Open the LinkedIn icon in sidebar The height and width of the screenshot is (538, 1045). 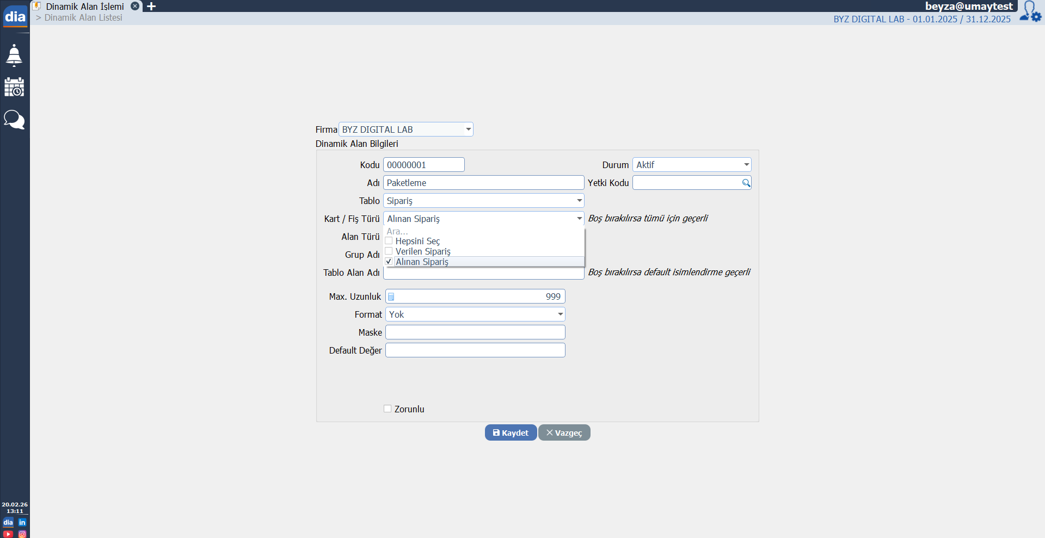coord(22,522)
